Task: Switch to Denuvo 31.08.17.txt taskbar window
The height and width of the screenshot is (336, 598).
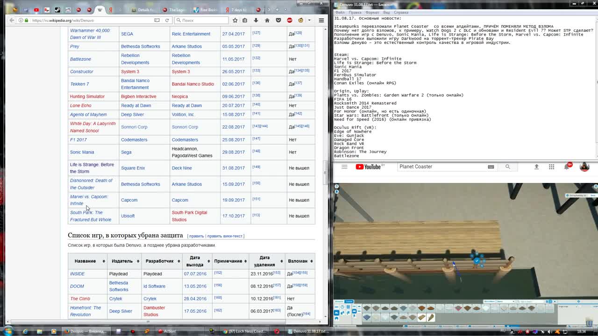Action: tap(308, 331)
